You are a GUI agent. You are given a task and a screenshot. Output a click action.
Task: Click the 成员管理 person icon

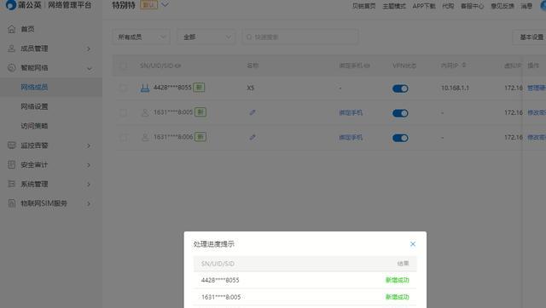tap(11, 48)
